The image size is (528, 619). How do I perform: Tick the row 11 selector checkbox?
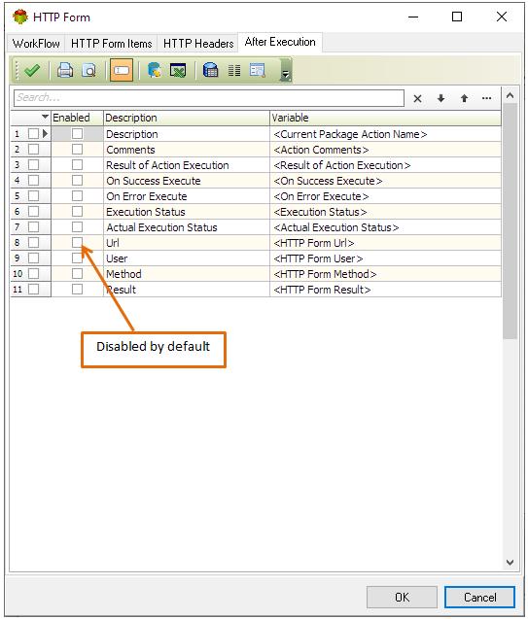pos(34,290)
